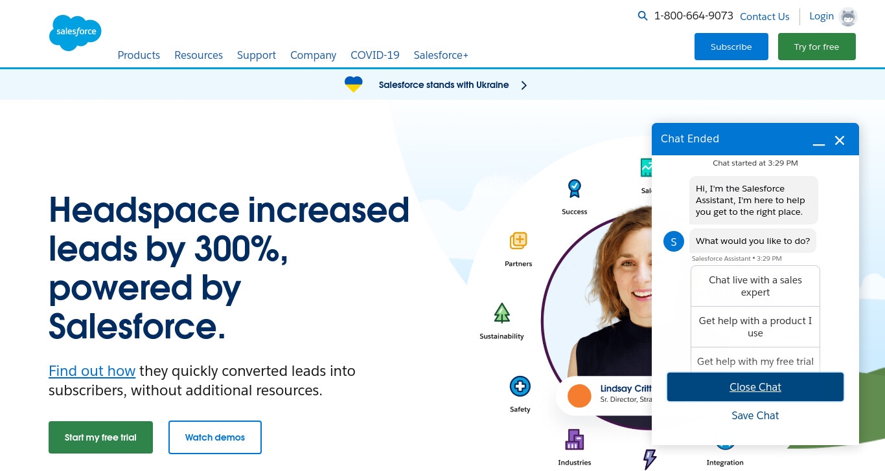Click the What would you like to do message
The height and width of the screenshot is (471, 885).
coord(753,241)
